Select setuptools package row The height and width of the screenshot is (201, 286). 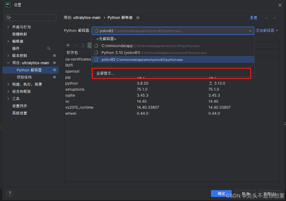point(172,89)
